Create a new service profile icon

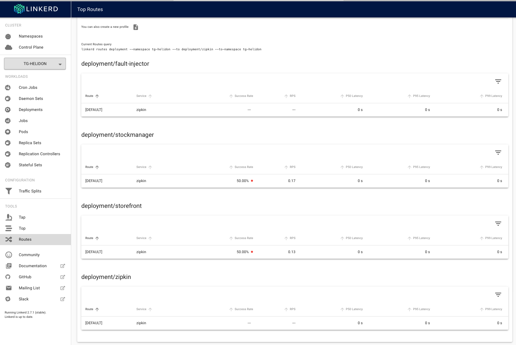click(136, 27)
